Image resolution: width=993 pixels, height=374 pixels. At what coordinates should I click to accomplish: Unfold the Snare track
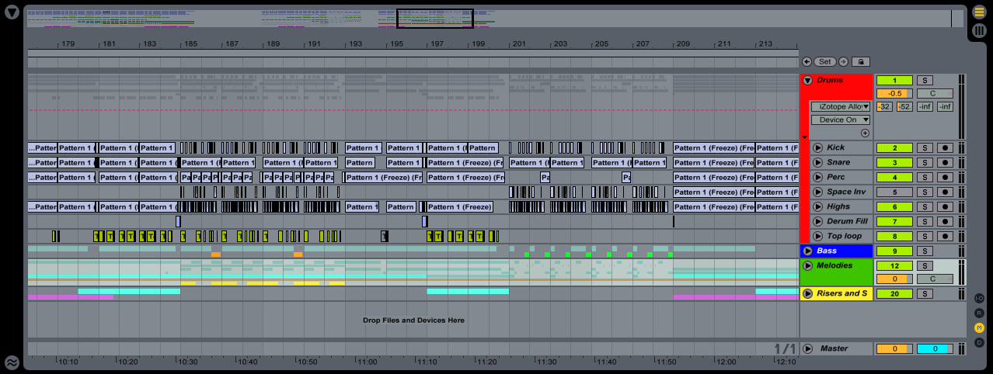pyautogui.click(x=817, y=162)
